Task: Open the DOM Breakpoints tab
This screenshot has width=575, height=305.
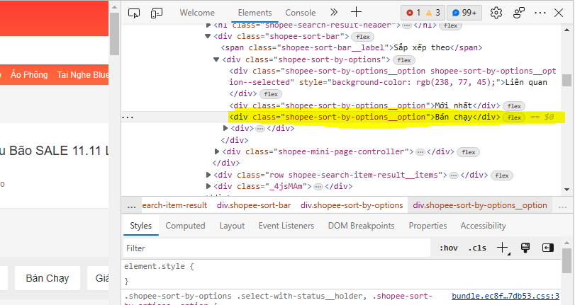Action: [x=361, y=226]
